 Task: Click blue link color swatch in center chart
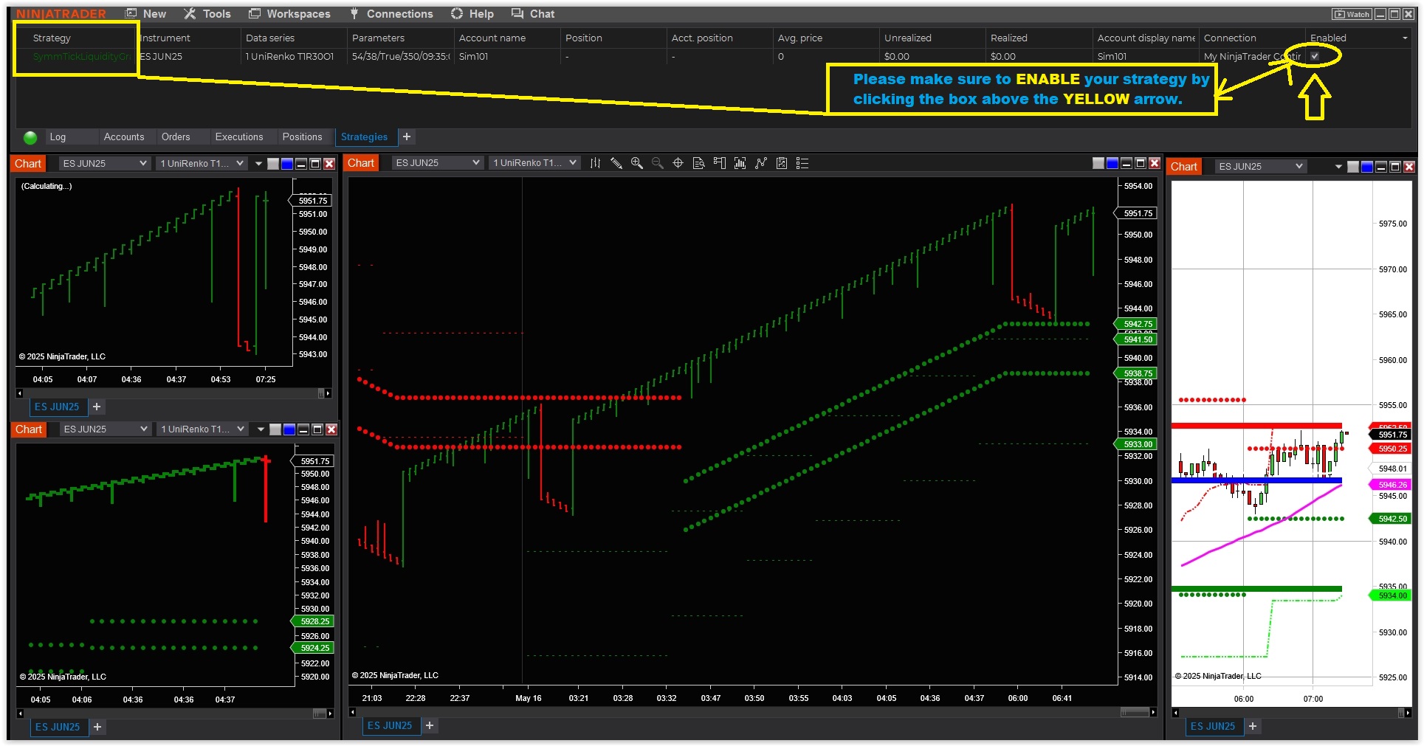[x=1112, y=164]
